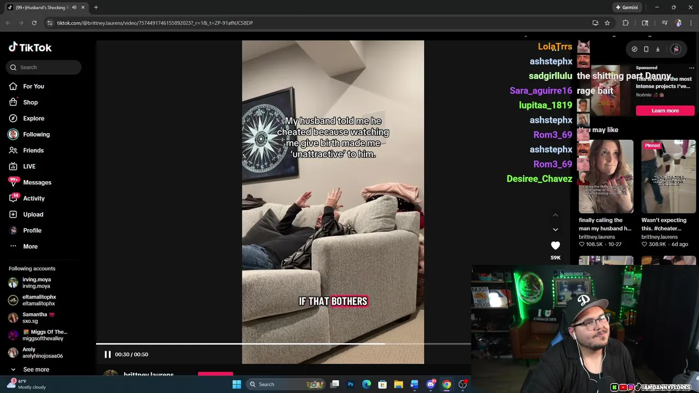Open brittney.laurens author link under first video

[x=597, y=237]
